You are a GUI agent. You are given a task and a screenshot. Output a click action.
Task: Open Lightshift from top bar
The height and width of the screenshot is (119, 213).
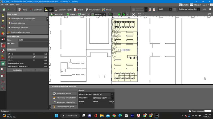tap(184, 5)
